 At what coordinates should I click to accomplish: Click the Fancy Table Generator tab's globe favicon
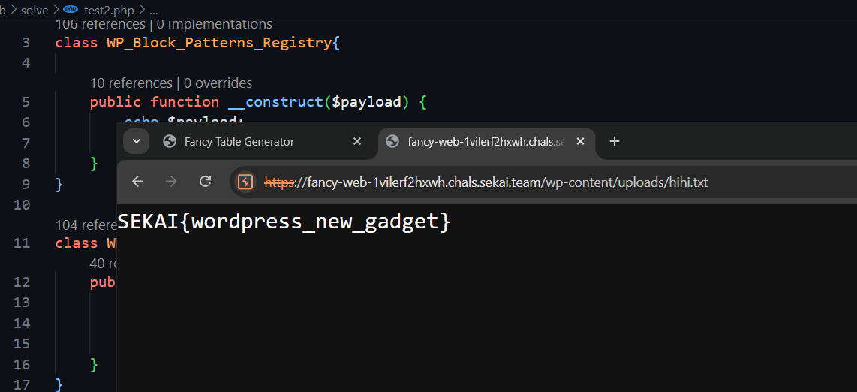pyautogui.click(x=170, y=141)
